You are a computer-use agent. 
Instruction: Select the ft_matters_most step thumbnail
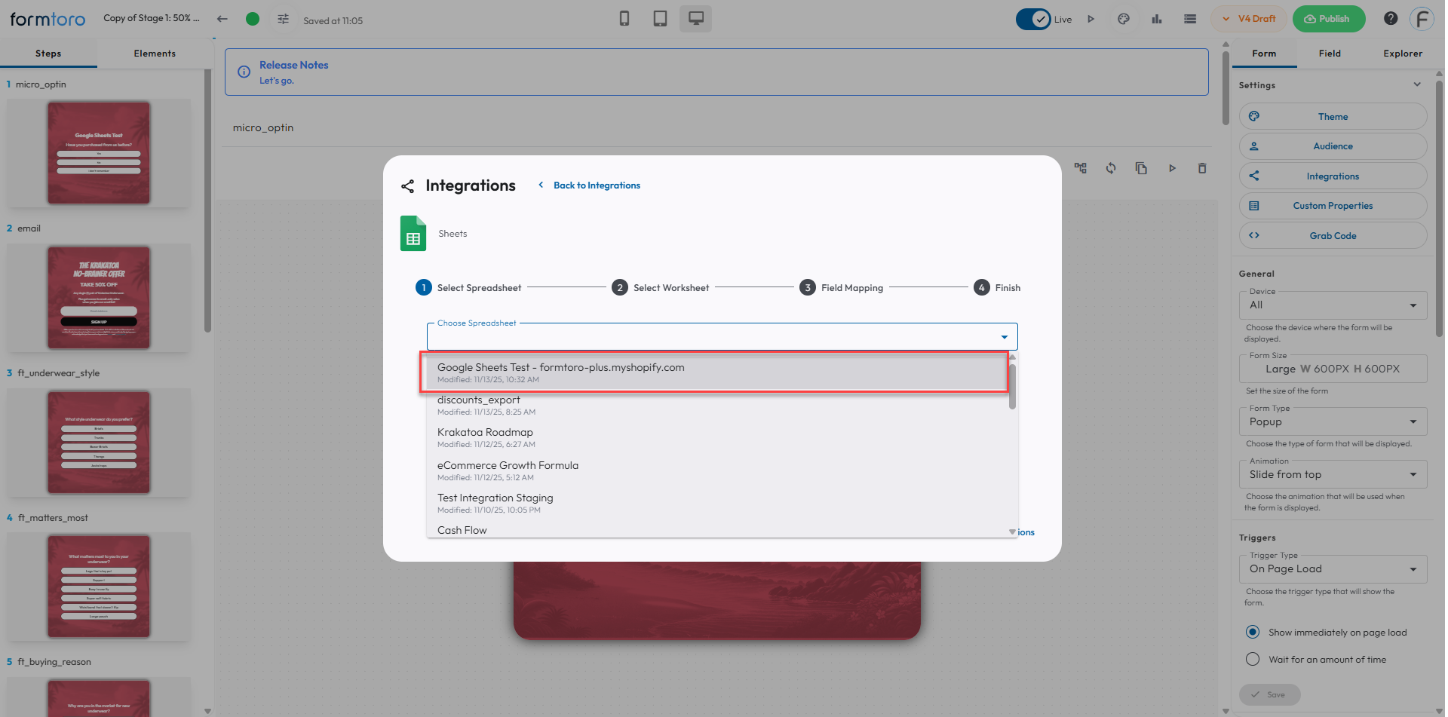(x=99, y=587)
